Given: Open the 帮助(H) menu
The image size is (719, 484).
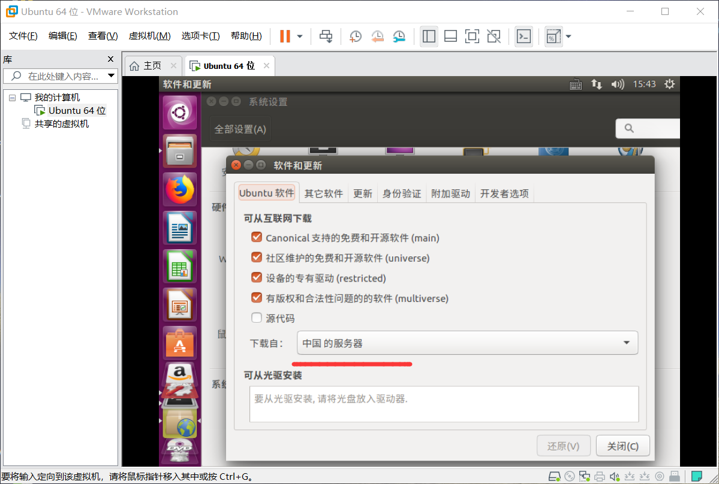Looking at the screenshot, I should coord(246,36).
